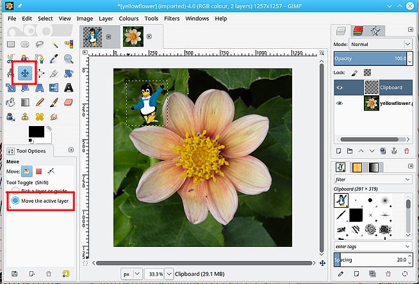The width and height of the screenshot is (419, 284).
Task: Select the Scale tool
Action: (11, 88)
